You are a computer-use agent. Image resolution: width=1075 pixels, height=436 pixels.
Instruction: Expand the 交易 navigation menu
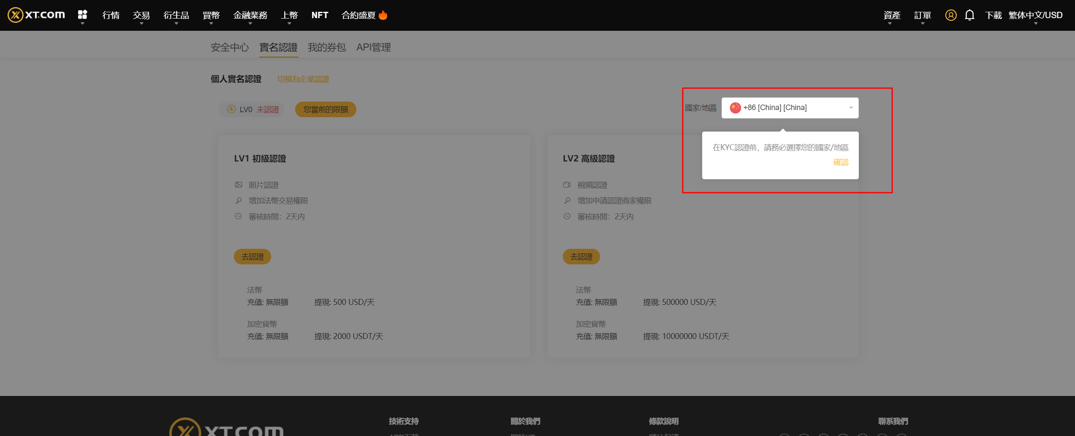click(141, 15)
